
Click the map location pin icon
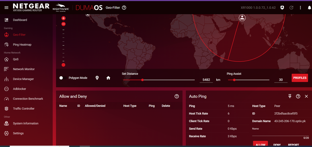point(97,78)
